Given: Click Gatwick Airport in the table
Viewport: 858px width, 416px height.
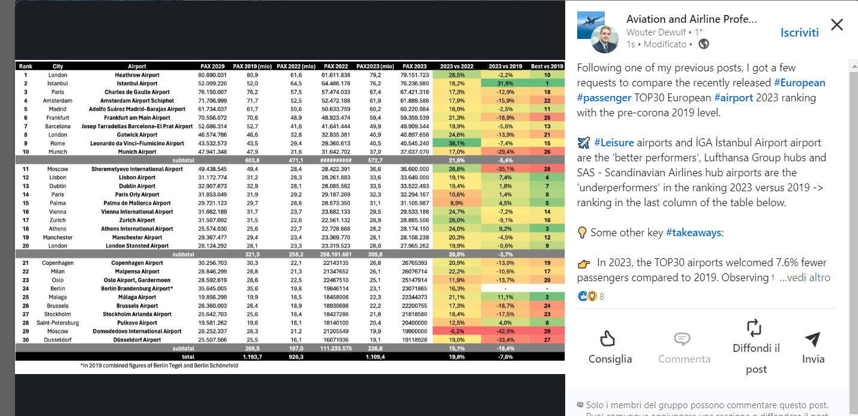Looking at the screenshot, I should 137,135.
